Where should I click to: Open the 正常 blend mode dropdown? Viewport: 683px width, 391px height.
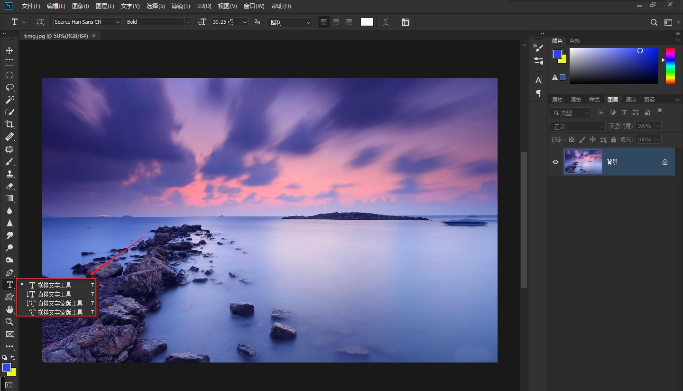577,126
